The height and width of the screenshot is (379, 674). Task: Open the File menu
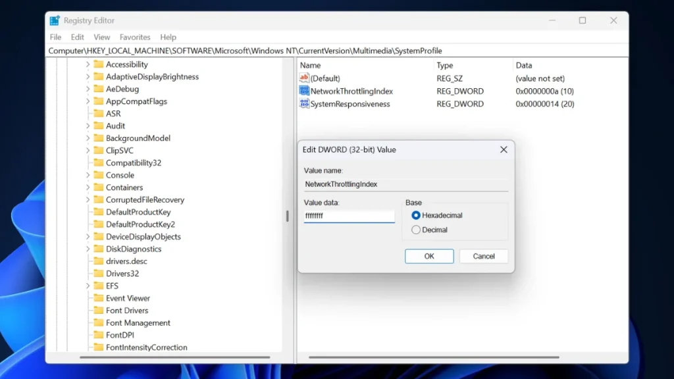pos(55,37)
